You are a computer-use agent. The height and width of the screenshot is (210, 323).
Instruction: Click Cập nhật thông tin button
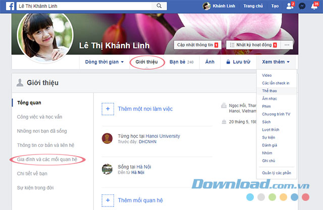(197, 45)
